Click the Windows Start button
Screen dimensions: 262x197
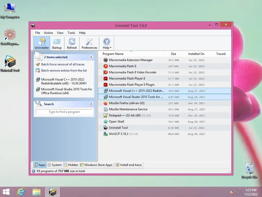(x=6, y=192)
